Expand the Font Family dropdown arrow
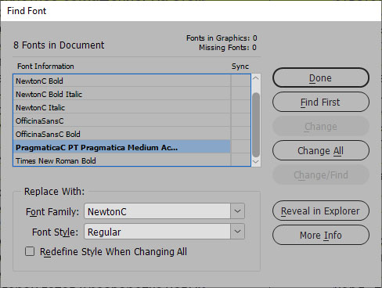Viewport: 382px width, 288px height. pos(237,211)
